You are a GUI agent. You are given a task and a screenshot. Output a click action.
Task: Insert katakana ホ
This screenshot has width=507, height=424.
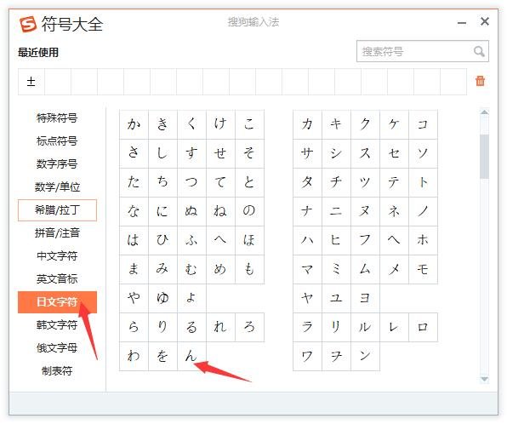[x=423, y=240]
